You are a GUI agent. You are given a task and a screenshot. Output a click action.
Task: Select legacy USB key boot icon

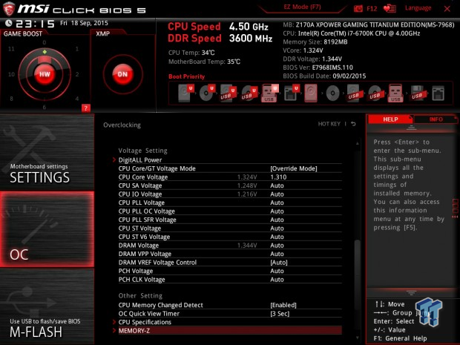click(x=395, y=93)
